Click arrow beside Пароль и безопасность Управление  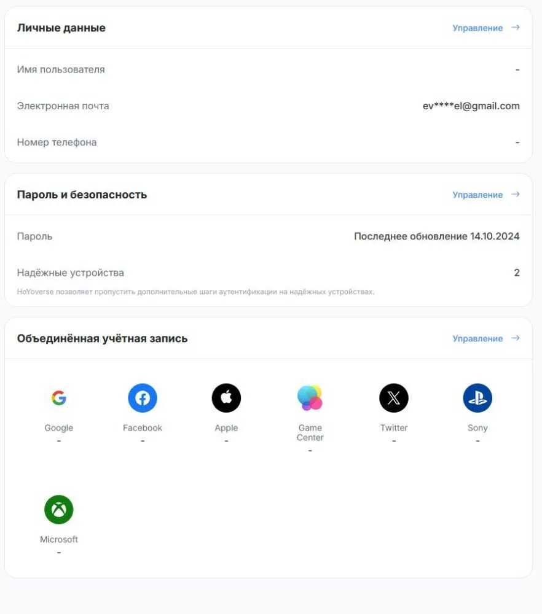tap(516, 194)
